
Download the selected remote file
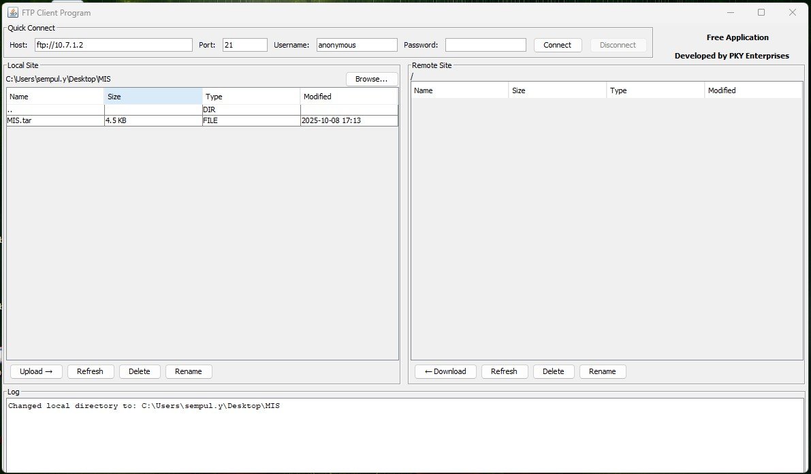445,371
